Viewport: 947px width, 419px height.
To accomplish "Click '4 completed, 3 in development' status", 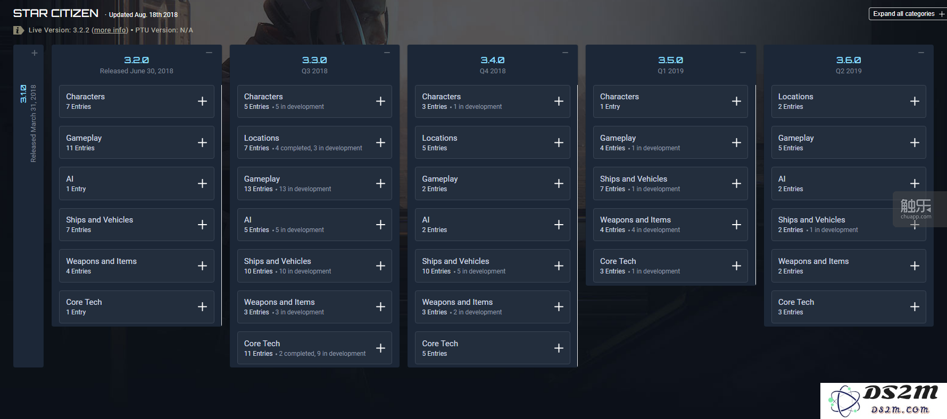I will point(319,148).
